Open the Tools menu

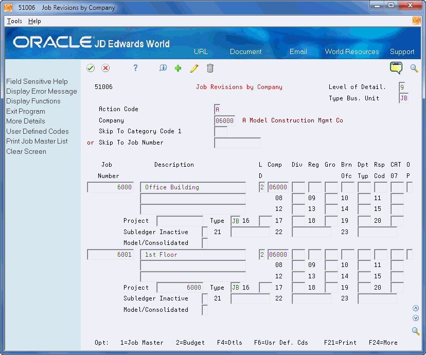[x=14, y=21]
